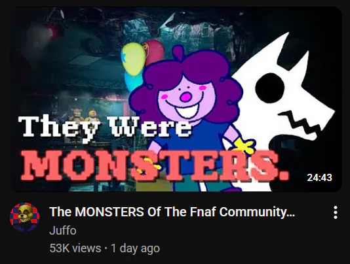Open The MONSTERS Of The Fnaf Community video title

point(172,212)
